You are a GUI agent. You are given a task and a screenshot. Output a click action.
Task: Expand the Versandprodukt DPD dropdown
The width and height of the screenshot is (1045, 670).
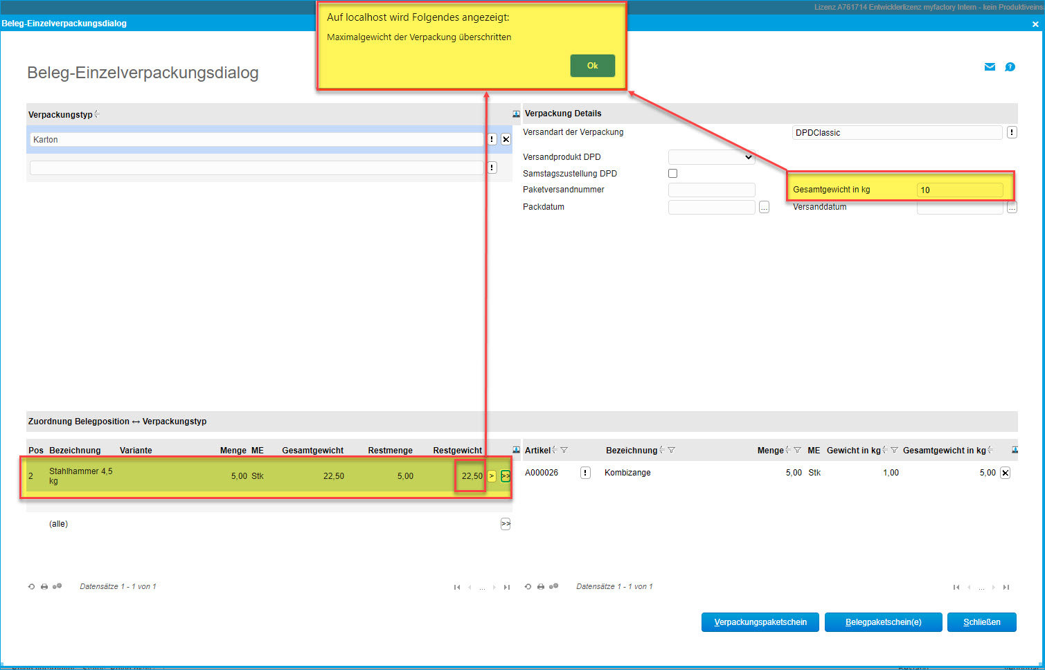click(711, 157)
